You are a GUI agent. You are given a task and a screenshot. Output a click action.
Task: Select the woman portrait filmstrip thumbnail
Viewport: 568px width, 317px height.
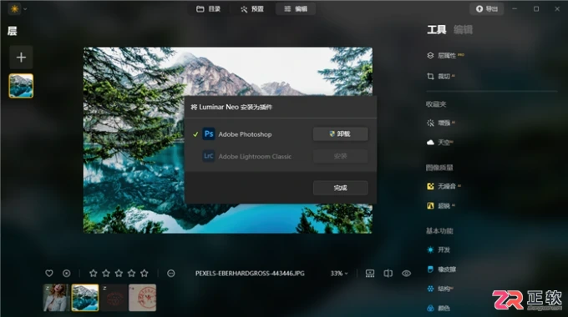coord(56,298)
